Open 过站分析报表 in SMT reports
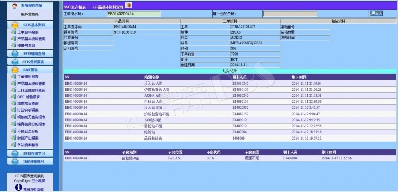The height and width of the screenshot is (192, 398). point(28,110)
